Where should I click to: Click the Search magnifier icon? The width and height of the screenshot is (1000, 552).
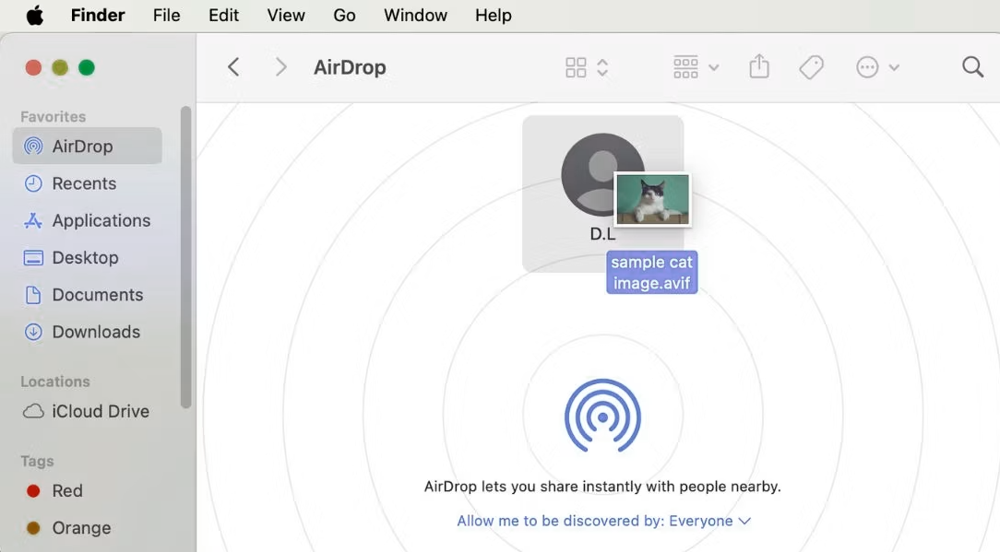coord(972,67)
